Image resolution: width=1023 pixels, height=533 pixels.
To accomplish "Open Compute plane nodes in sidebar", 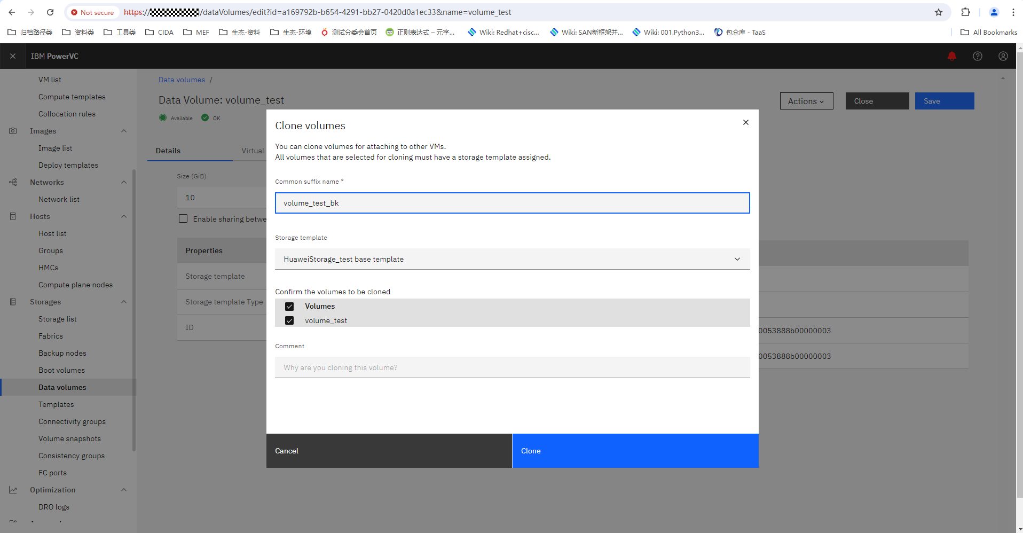I will [x=75, y=285].
